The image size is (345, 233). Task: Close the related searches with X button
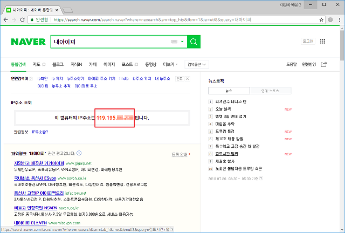(187, 79)
